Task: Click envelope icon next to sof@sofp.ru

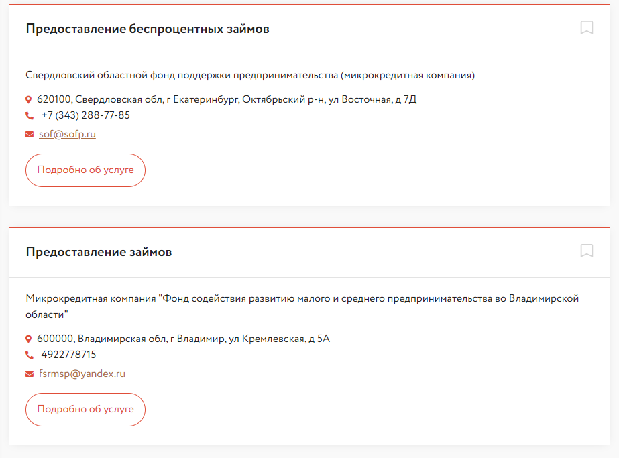Action: pyautogui.click(x=30, y=135)
